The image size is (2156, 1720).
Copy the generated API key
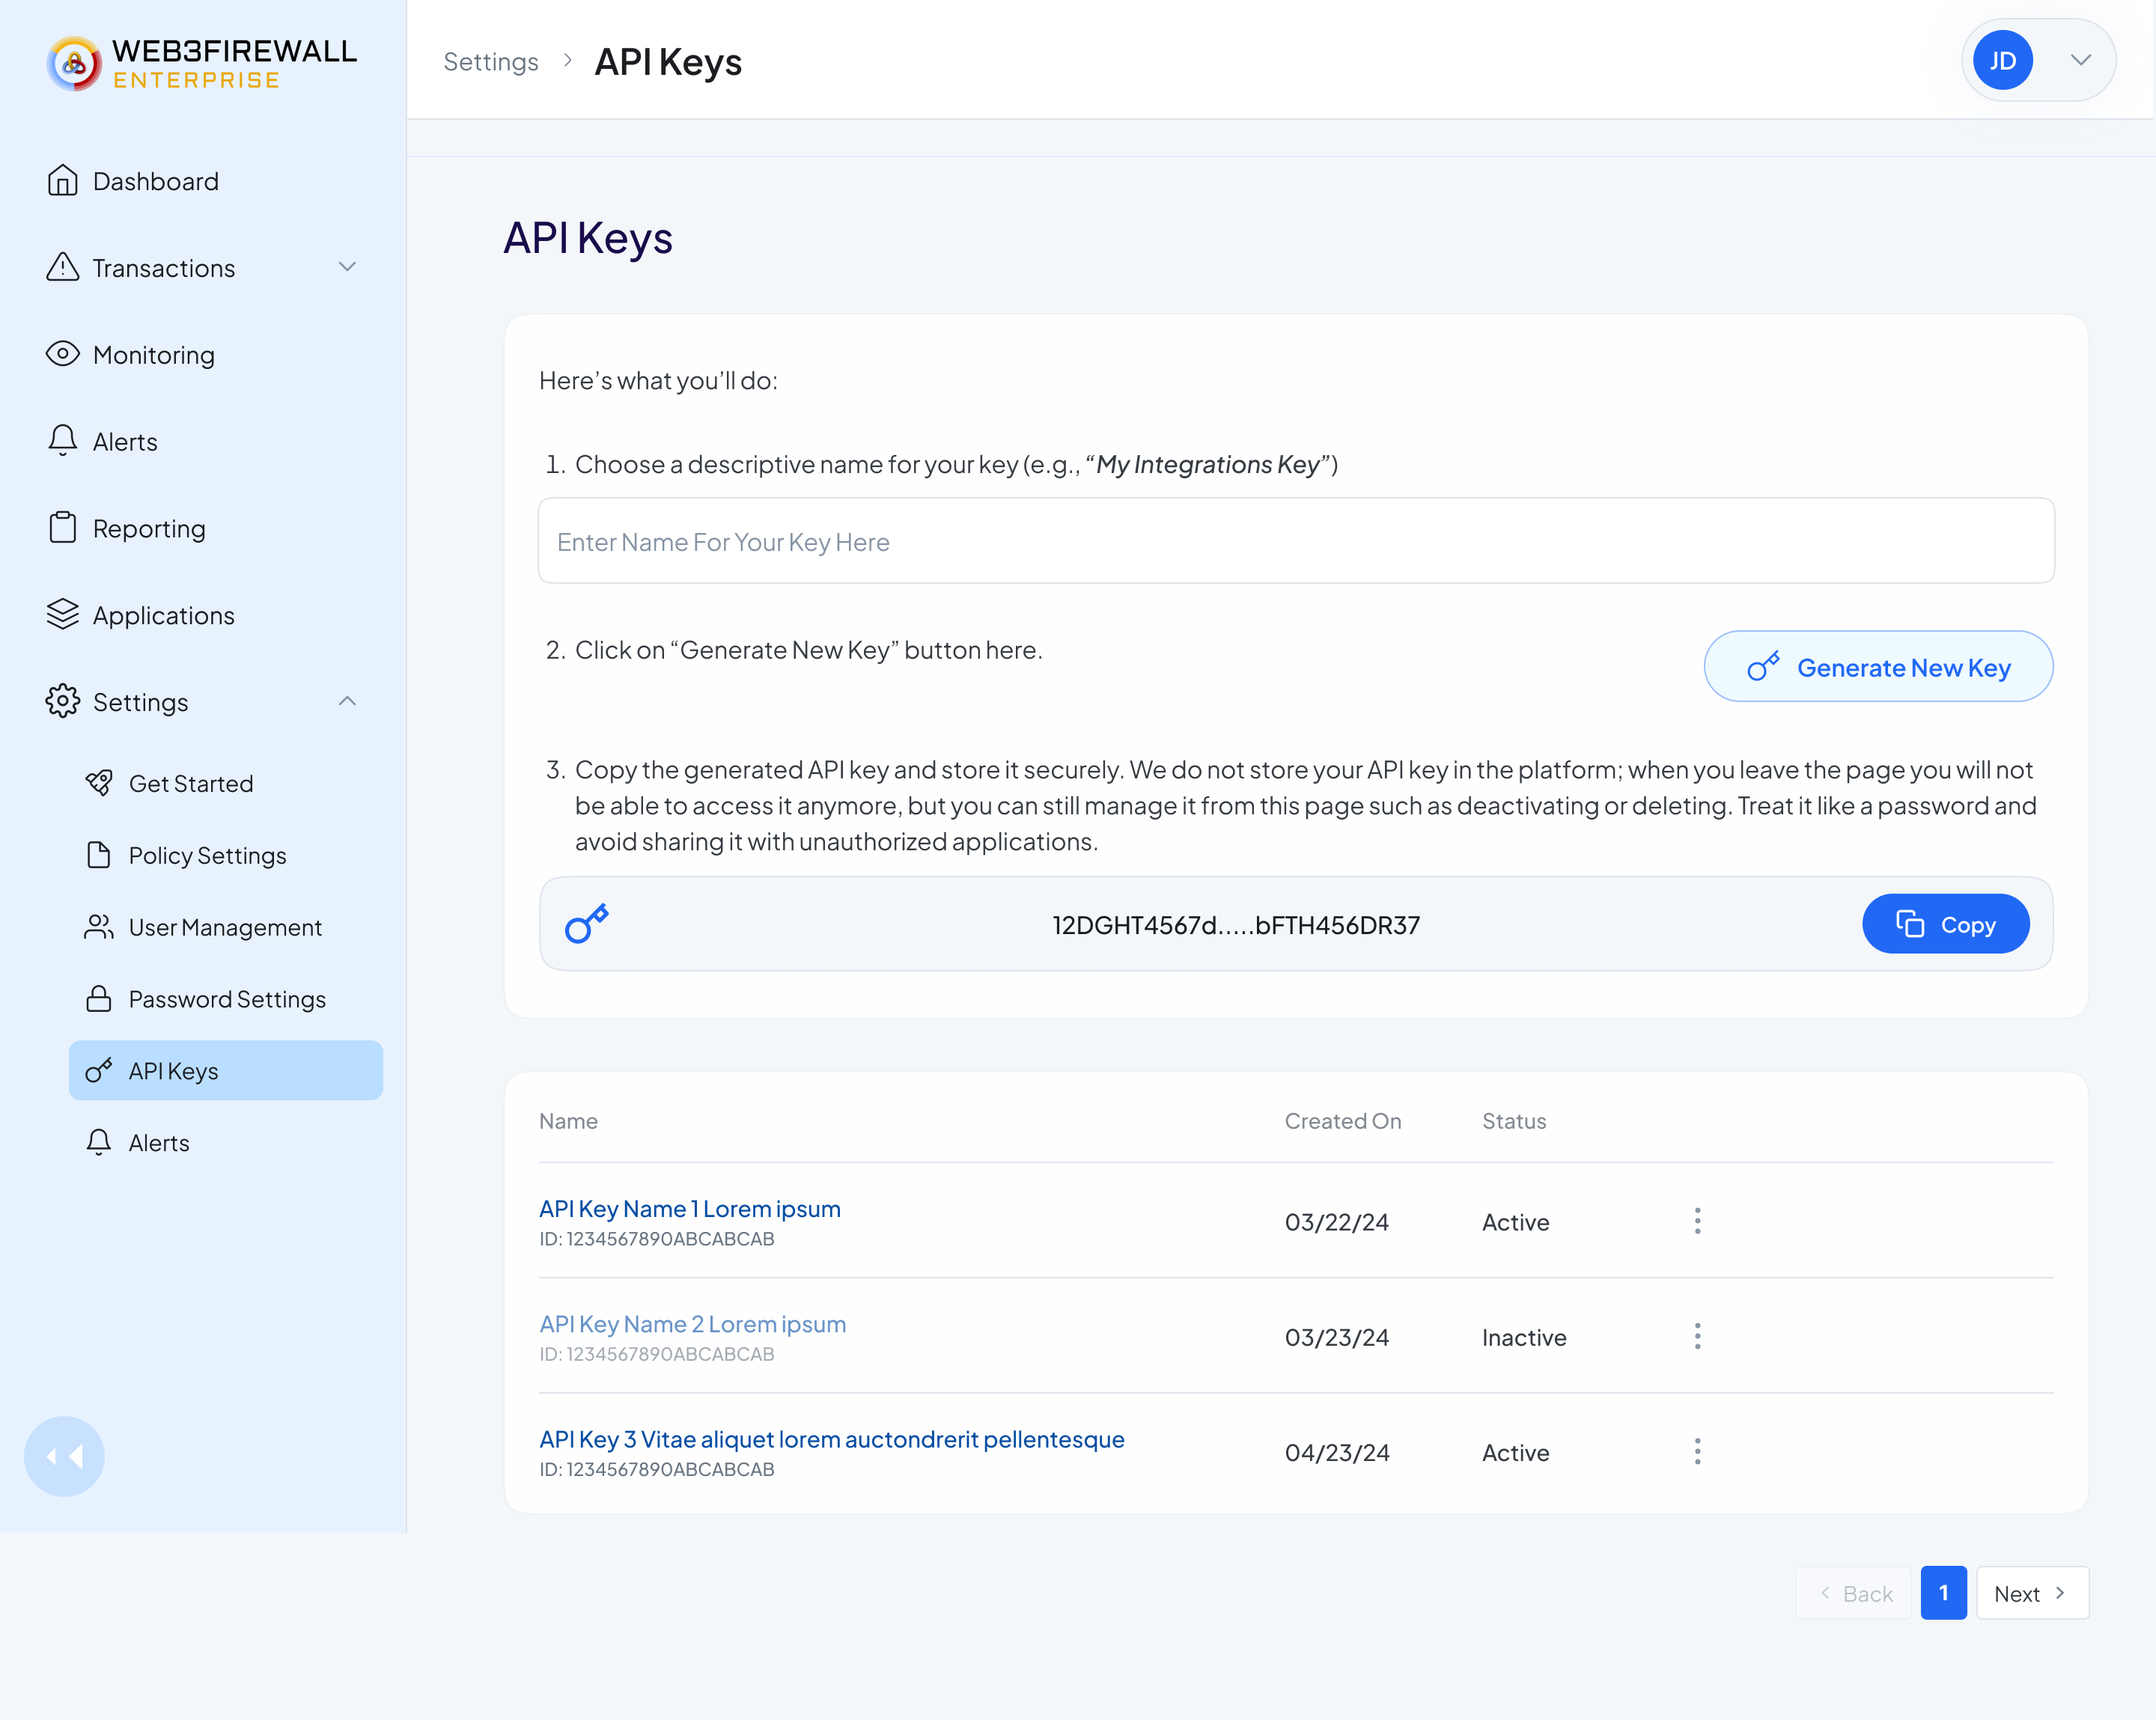pos(1945,924)
